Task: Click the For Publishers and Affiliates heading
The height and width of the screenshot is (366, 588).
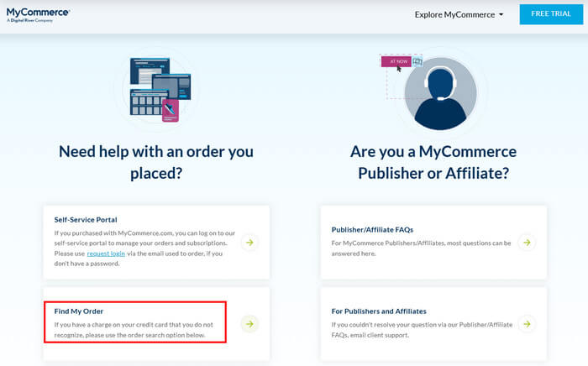Action: [379, 311]
